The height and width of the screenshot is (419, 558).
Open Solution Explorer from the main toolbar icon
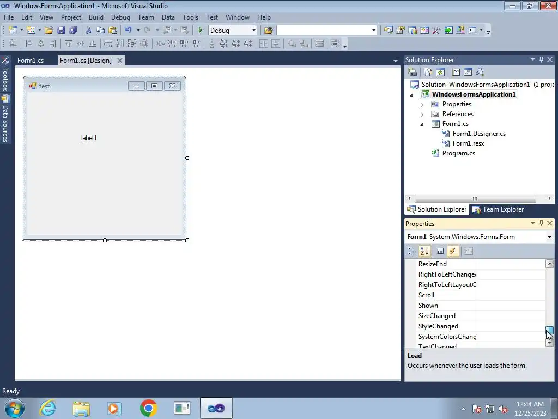pos(388,31)
